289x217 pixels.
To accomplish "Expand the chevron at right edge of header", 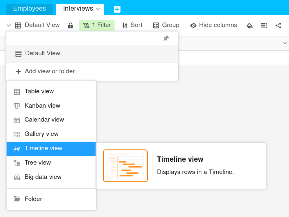I will tap(285, 43).
